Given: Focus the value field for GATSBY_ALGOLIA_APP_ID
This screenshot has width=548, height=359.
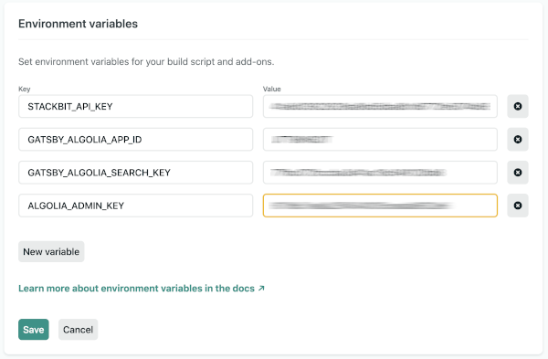Looking at the screenshot, I should tap(380, 140).
